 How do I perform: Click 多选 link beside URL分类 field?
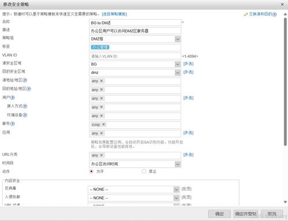pos(188,155)
